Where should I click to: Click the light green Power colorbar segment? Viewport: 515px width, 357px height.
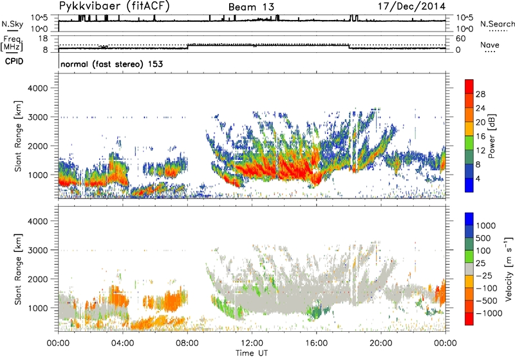(469, 142)
